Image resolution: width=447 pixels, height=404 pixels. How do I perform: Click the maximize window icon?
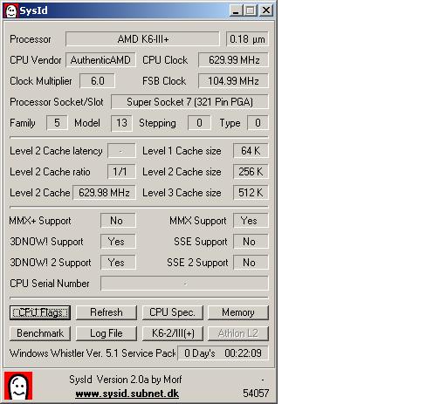251,10
